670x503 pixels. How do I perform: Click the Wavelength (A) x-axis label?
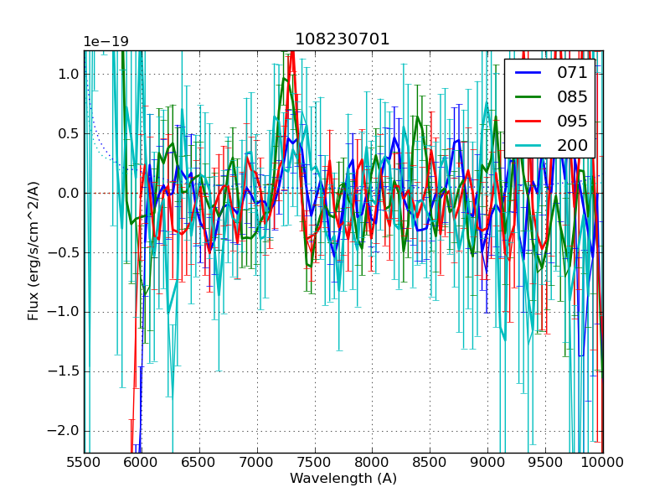click(343, 479)
